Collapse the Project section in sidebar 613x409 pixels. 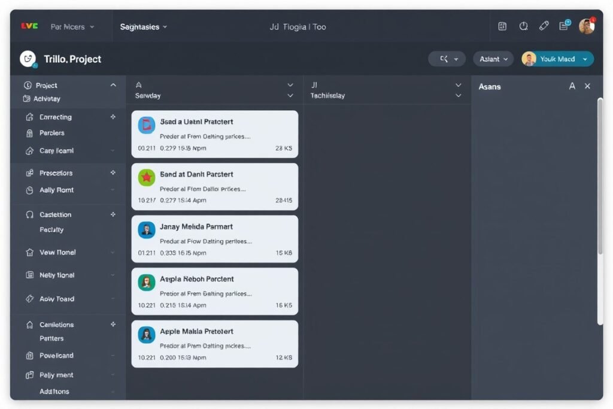(x=113, y=85)
